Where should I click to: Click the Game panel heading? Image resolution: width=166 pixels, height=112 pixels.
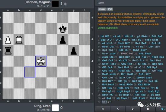point(101,3)
